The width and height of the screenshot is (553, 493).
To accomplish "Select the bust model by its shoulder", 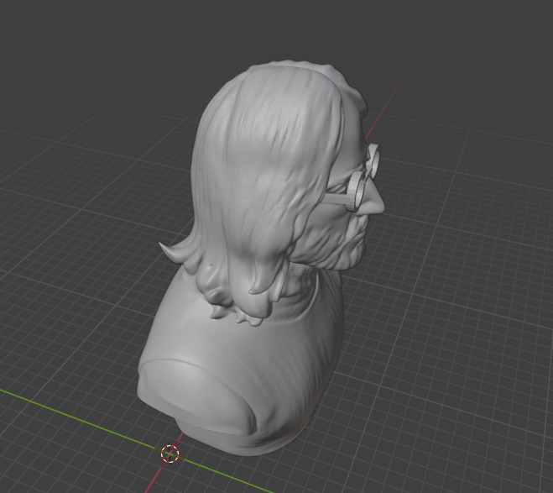I will point(197,394).
